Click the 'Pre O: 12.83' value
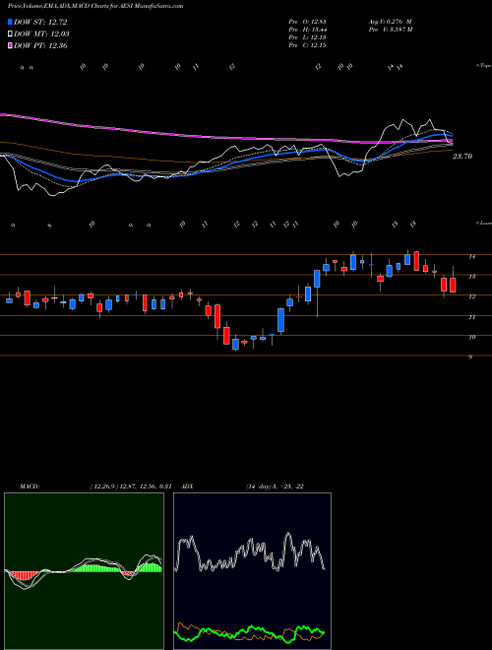The width and height of the screenshot is (492, 650). [x=307, y=22]
